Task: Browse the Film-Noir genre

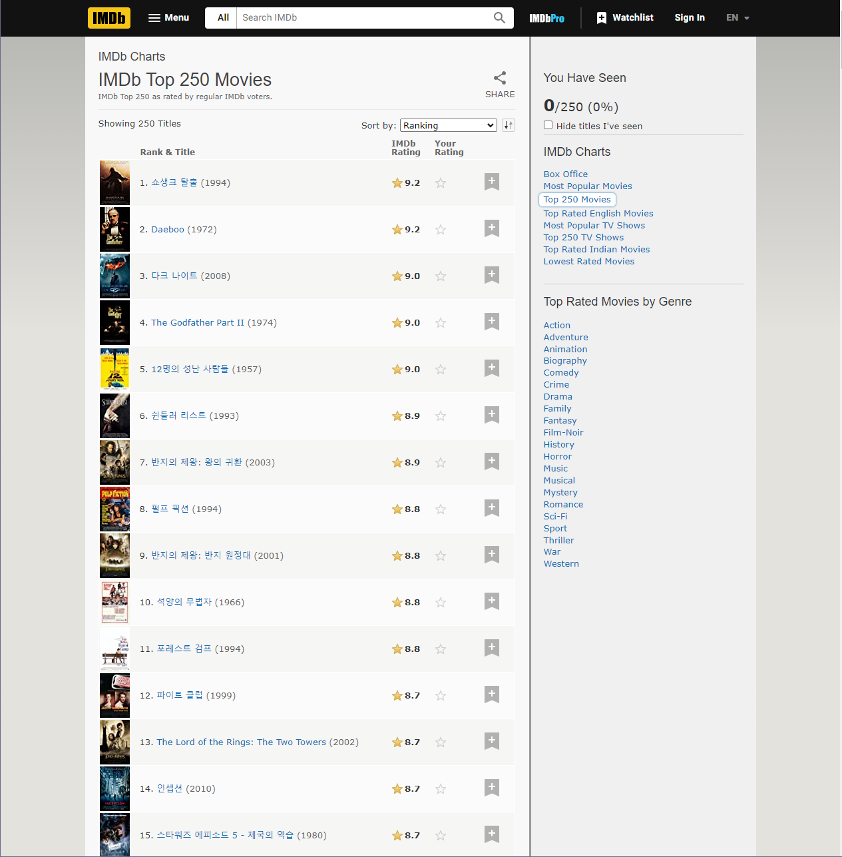Action: pyautogui.click(x=564, y=433)
